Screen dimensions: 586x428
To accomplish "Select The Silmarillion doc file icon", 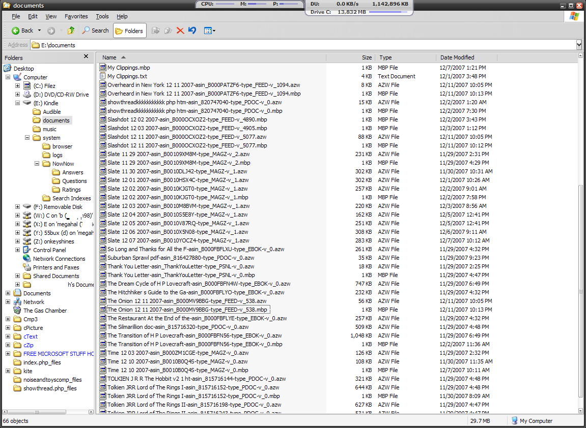I will (103, 327).
